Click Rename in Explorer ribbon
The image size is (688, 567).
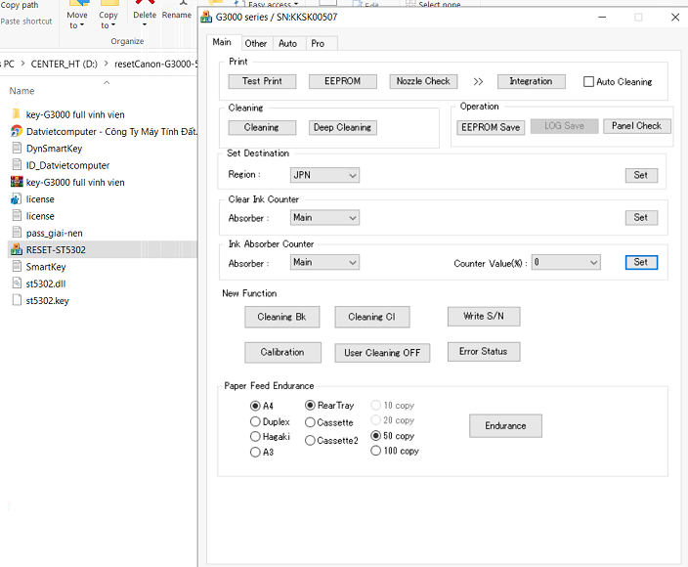[x=177, y=15]
